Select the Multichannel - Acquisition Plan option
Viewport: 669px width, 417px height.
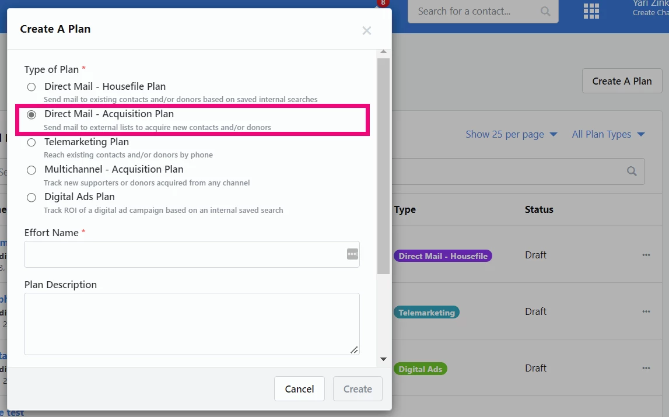click(x=31, y=169)
